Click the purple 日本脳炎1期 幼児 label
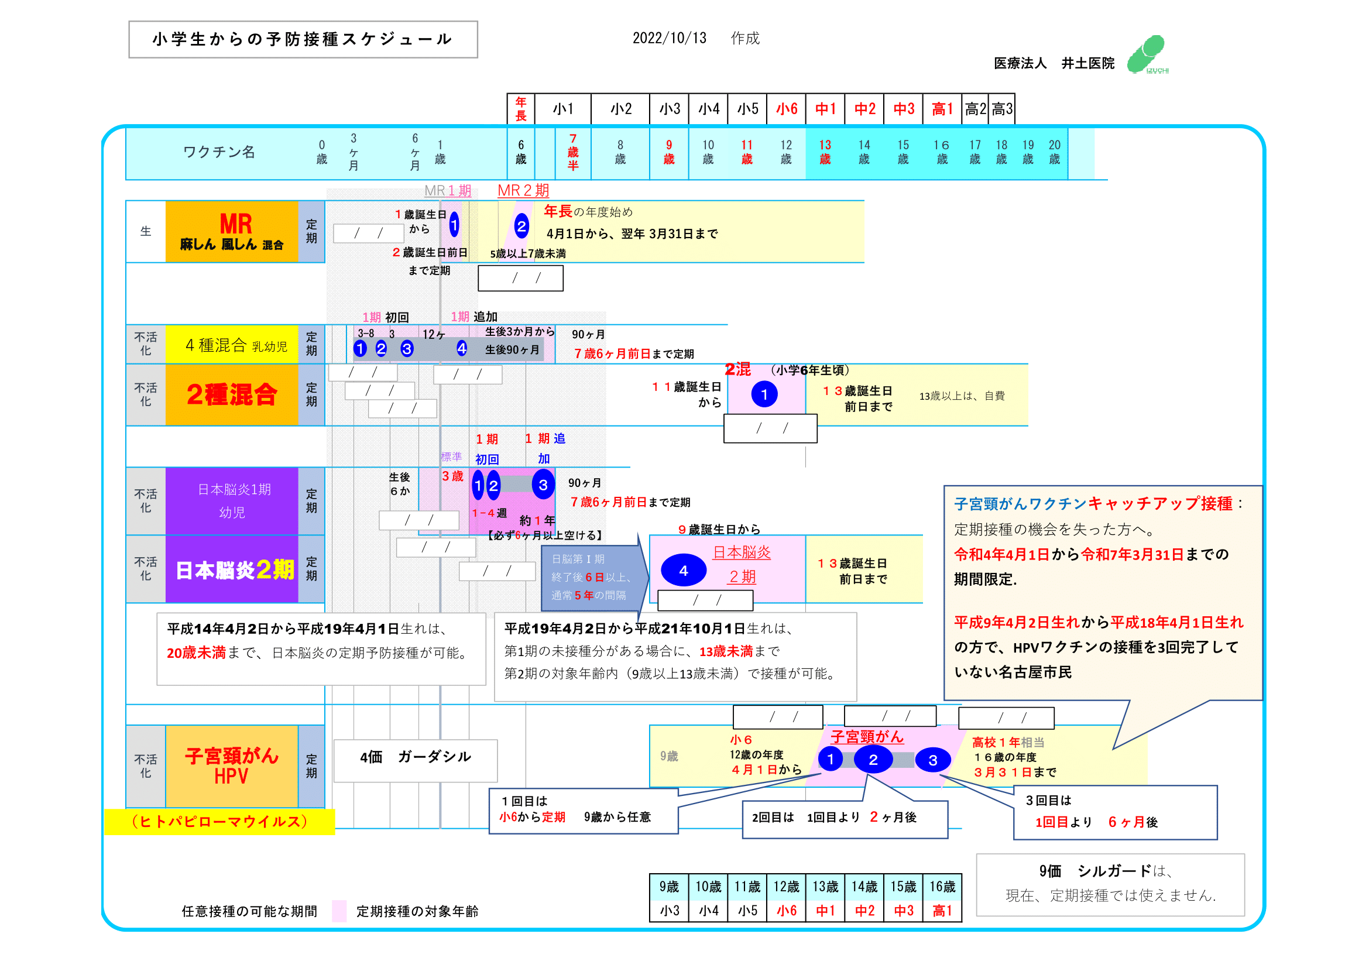This screenshot has width=1369, height=968. [x=232, y=501]
